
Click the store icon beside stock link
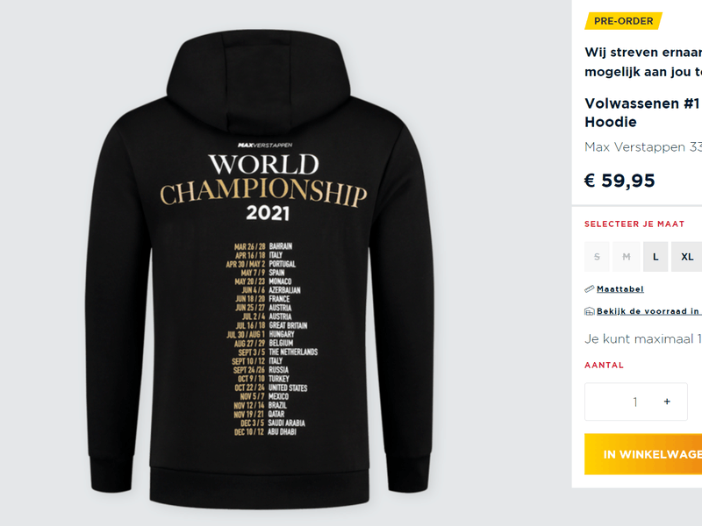point(590,311)
